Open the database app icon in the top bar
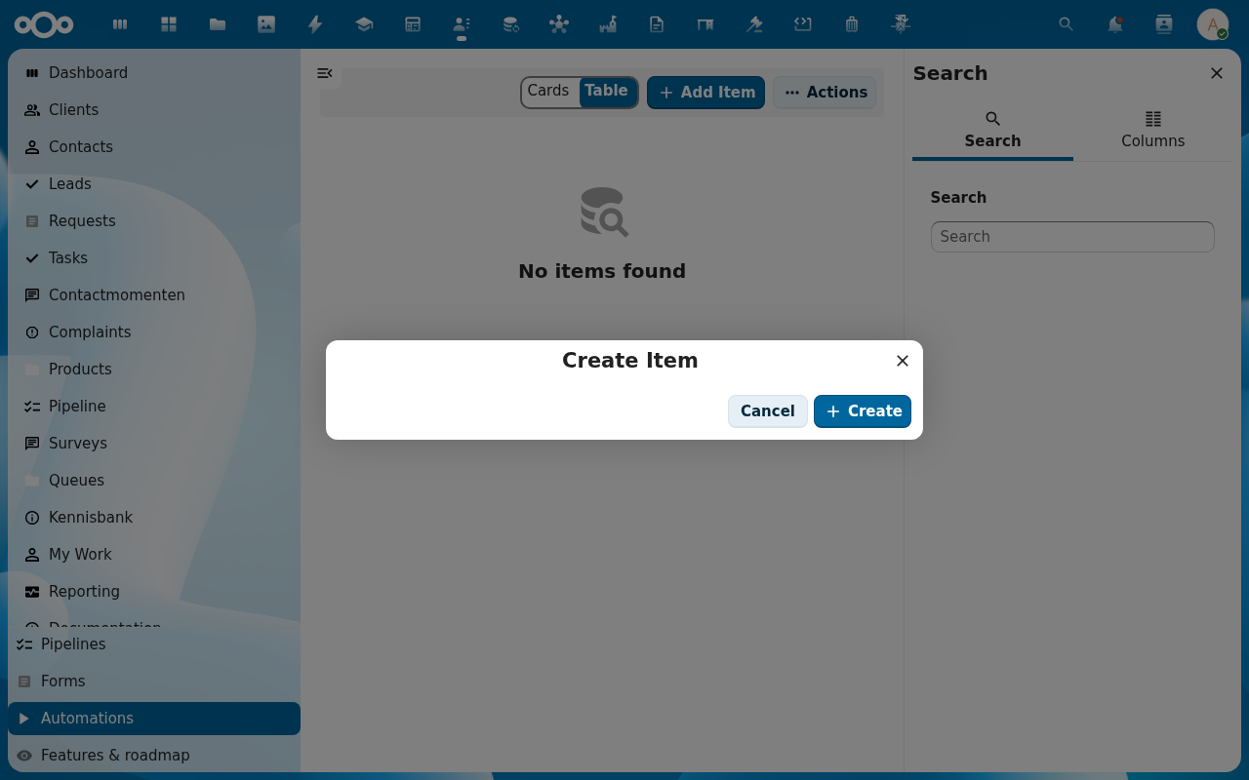This screenshot has width=1249, height=780. coord(510,24)
